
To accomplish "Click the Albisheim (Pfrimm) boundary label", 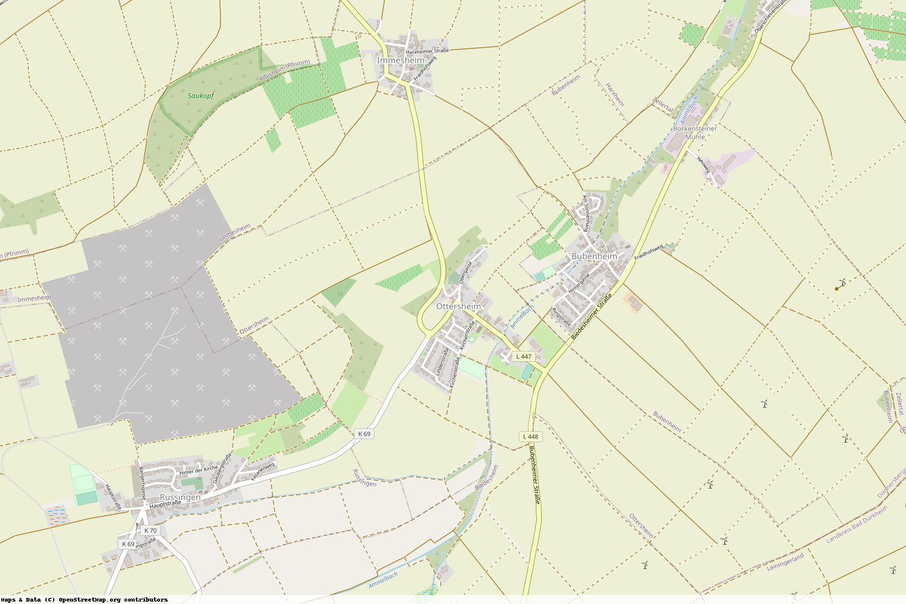I will coord(284,70).
